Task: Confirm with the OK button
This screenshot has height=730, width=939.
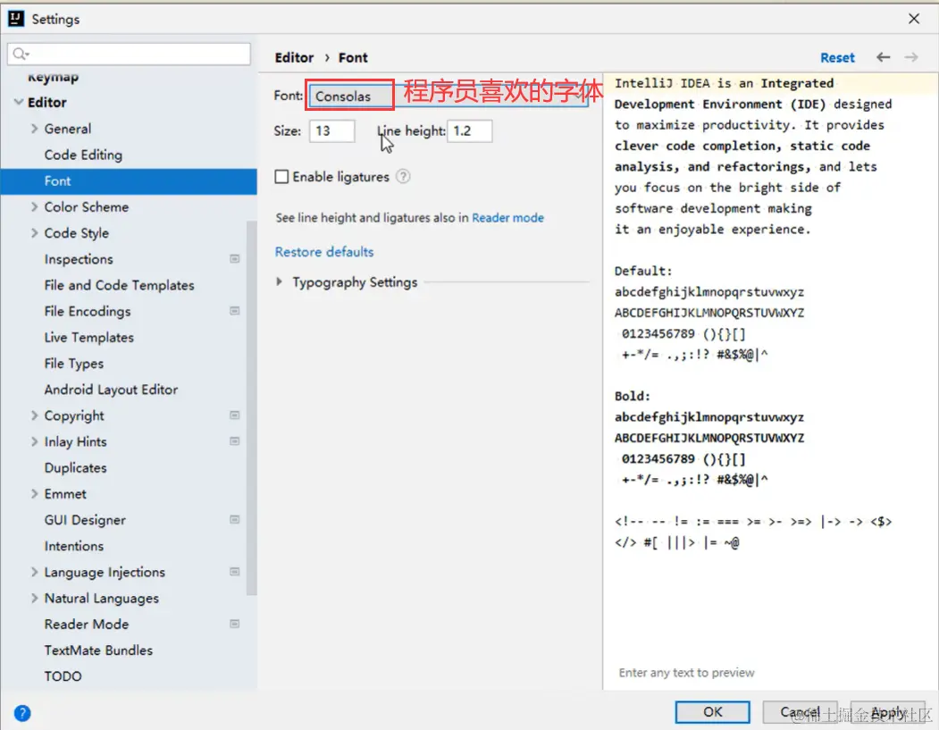Action: (713, 711)
